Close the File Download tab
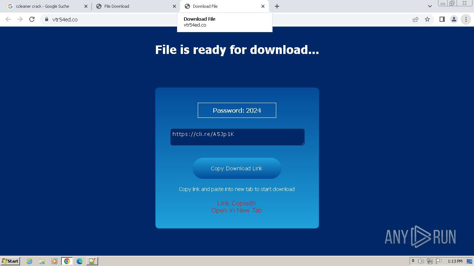The height and width of the screenshot is (266, 474). pyautogui.click(x=174, y=6)
